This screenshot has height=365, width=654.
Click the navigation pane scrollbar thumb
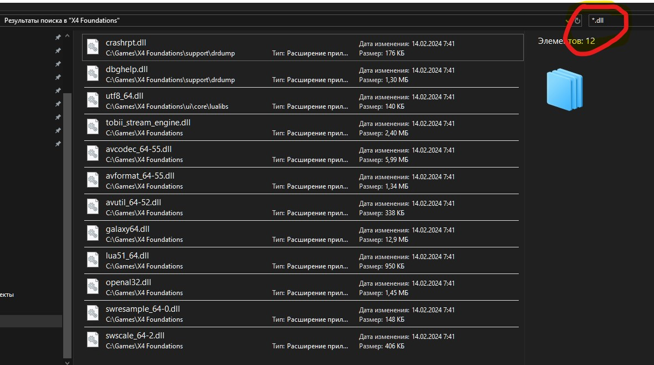68,222
